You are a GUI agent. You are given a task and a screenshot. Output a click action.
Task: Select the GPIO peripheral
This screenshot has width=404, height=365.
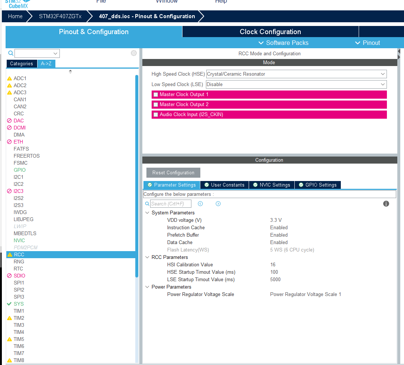(20, 170)
